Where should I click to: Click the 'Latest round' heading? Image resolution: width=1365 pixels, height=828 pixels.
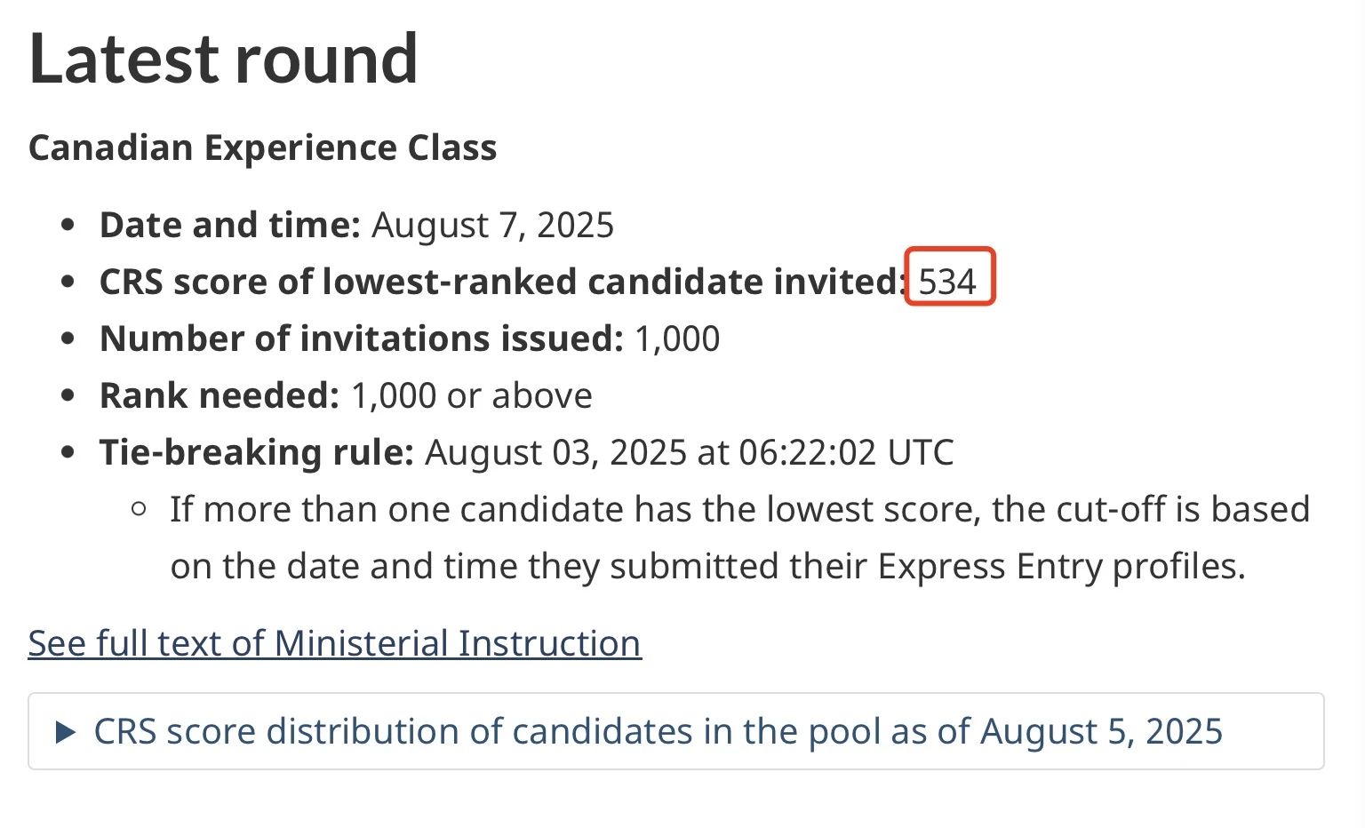pos(223,59)
